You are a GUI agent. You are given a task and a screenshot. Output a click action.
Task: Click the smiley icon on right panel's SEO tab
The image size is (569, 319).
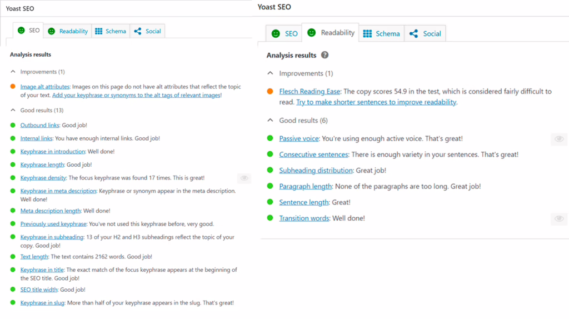[276, 34]
